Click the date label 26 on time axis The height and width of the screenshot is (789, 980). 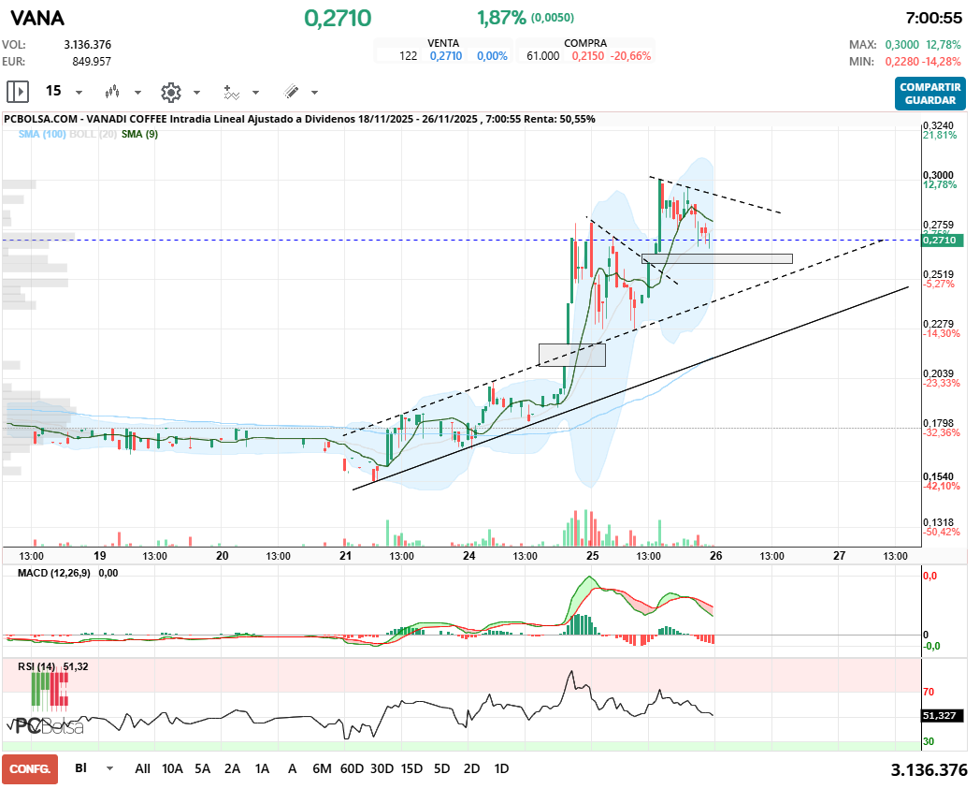[715, 556]
